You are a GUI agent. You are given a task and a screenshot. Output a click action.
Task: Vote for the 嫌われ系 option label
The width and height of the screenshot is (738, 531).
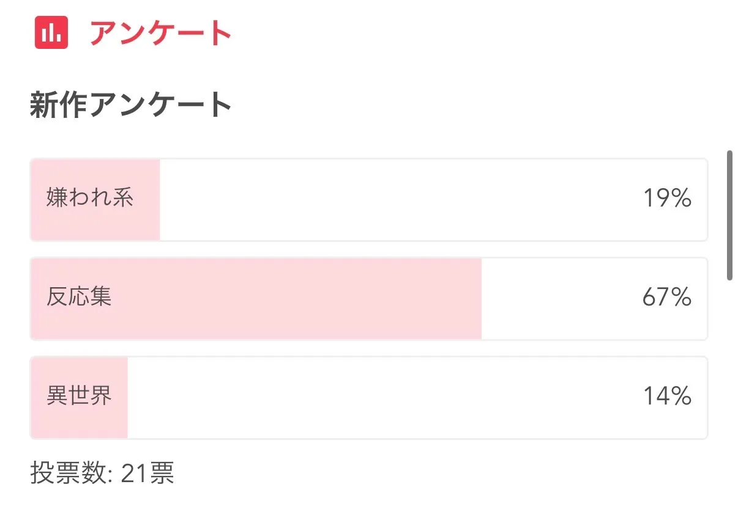tap(90, 199)
